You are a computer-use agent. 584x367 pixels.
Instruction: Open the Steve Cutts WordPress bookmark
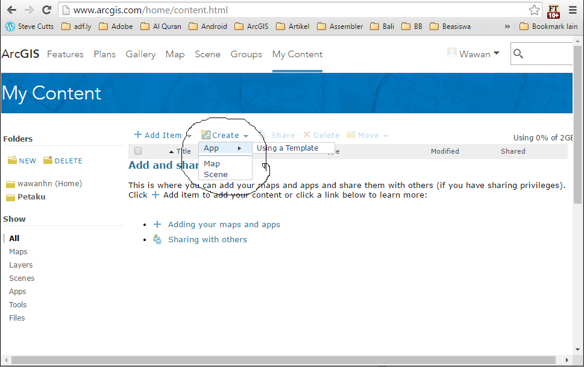click(30, 27)
